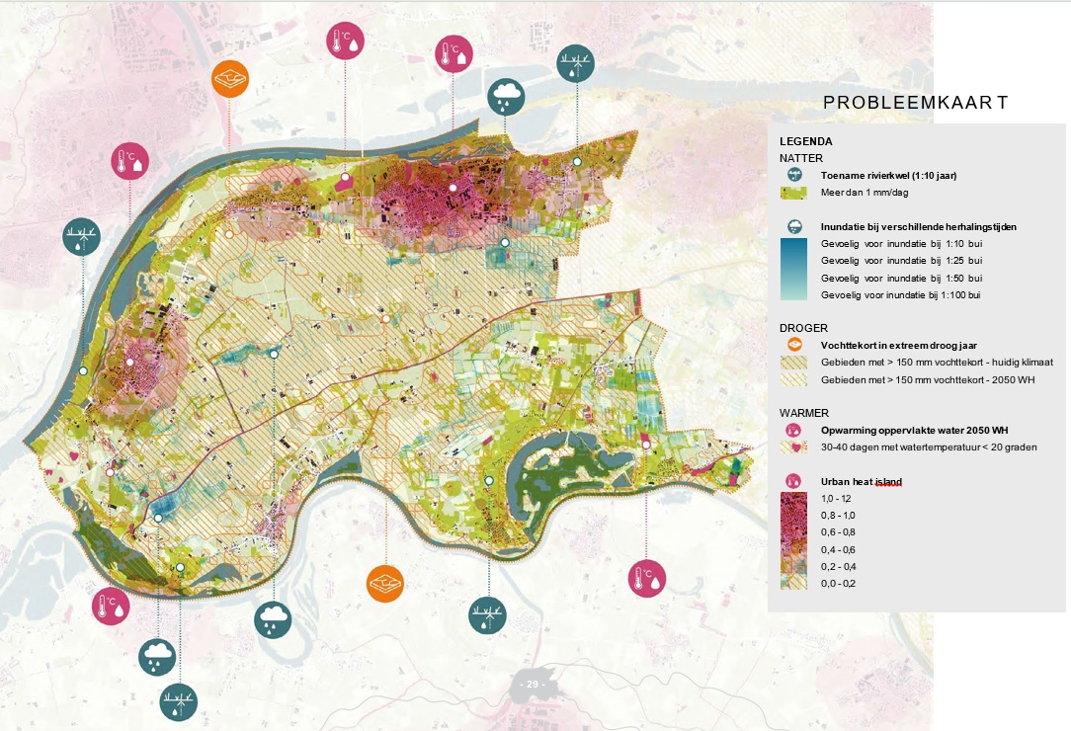Select the orange legend icon beside Vochttekort
This screenshot has height=731, width=1071.
793,345
